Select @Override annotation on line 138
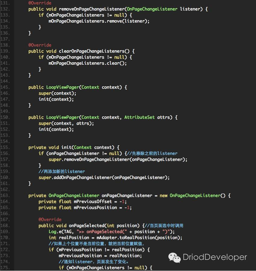Viewport: 256px width, 271px height. [40, 45]
